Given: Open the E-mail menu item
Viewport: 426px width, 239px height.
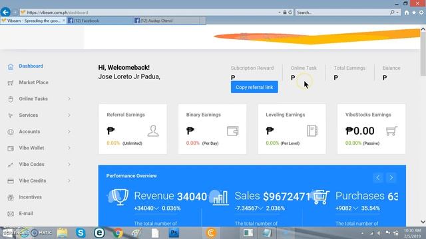Looking at the screenshot, I should click(x=26, y=214).
